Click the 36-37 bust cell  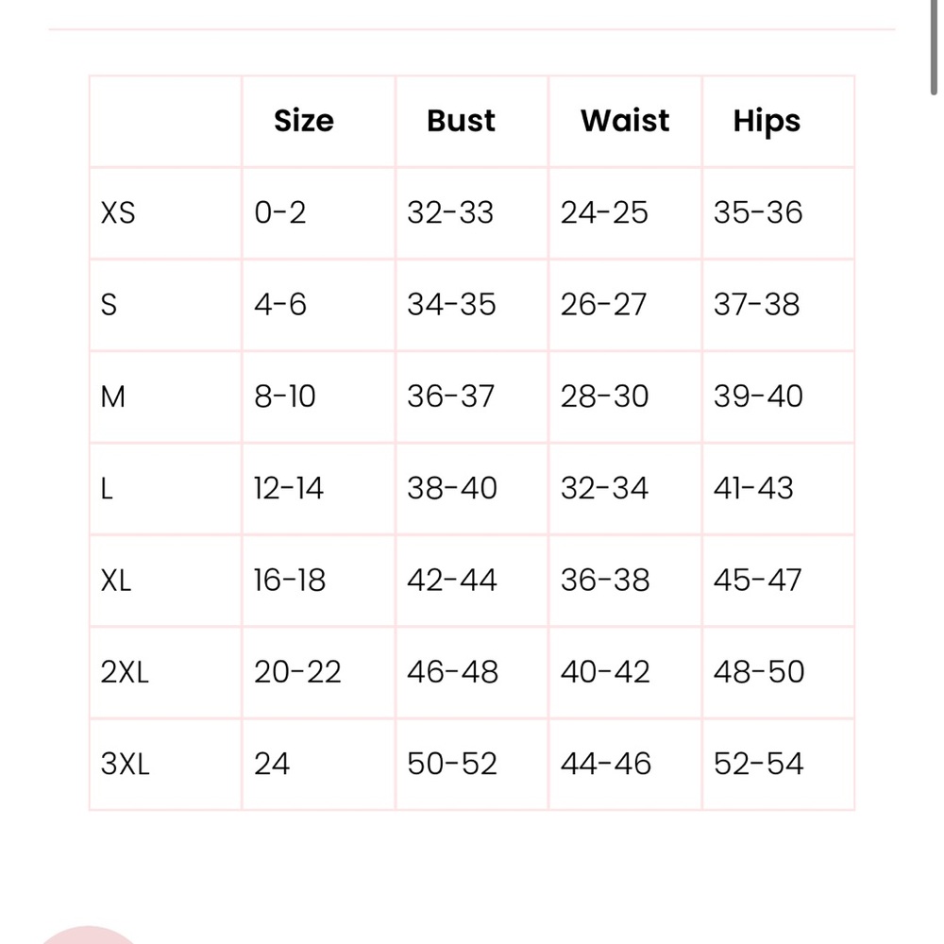450,396
